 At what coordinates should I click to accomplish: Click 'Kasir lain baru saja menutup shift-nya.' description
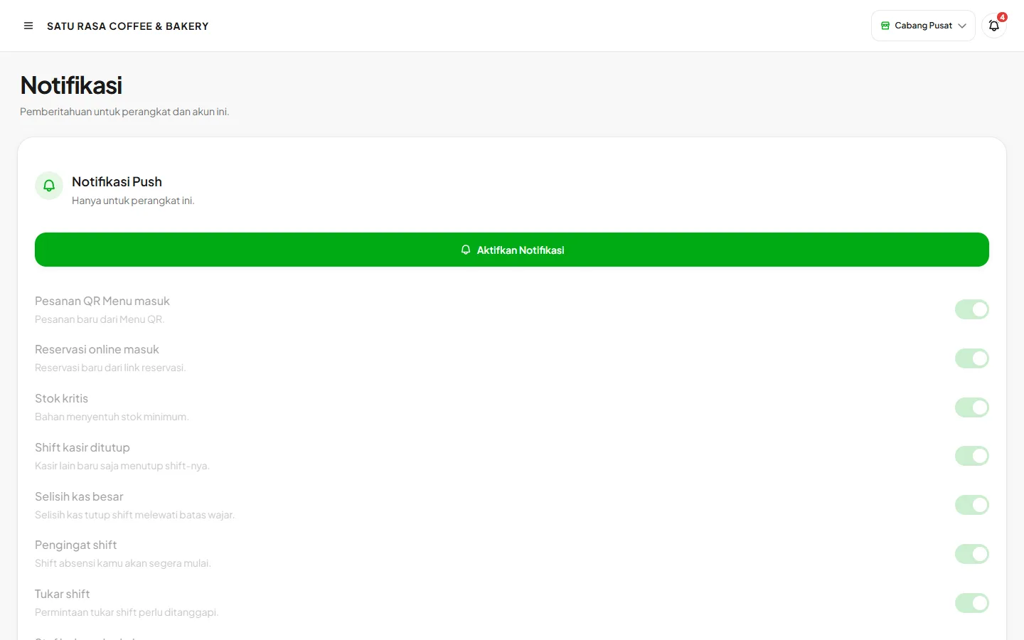[122, 466]
